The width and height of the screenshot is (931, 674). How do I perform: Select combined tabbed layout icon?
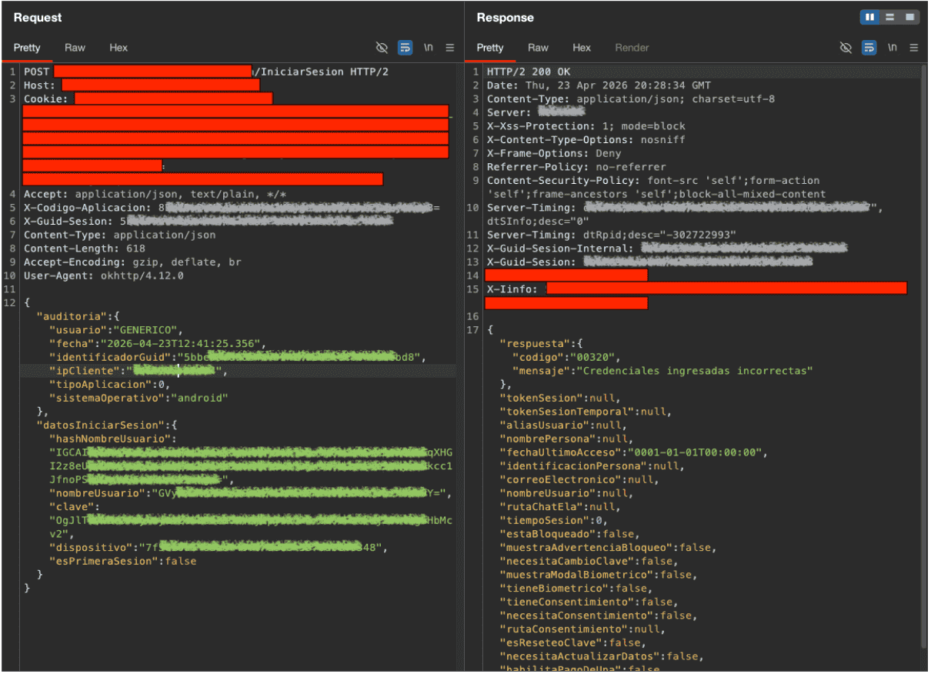point(909,17)
